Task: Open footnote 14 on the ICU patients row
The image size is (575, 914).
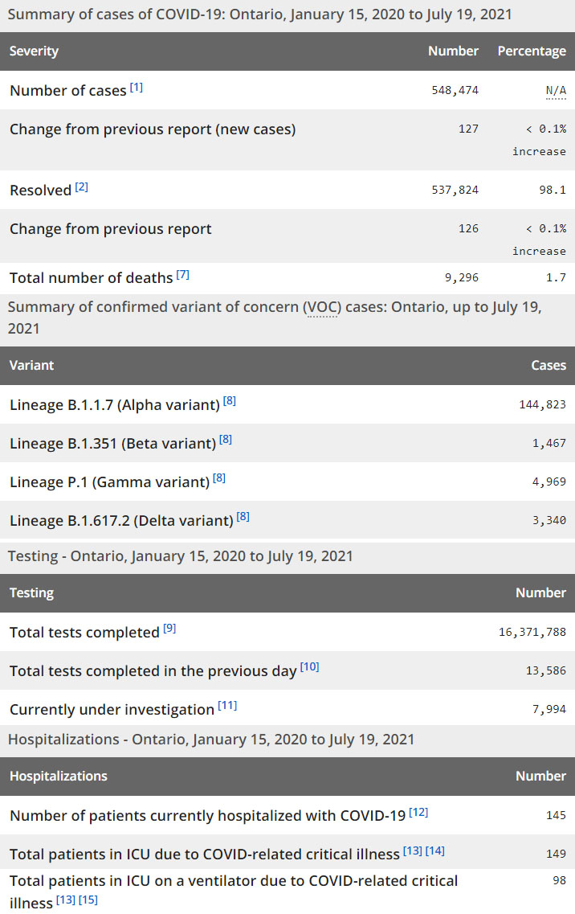Action: [435, 850]
